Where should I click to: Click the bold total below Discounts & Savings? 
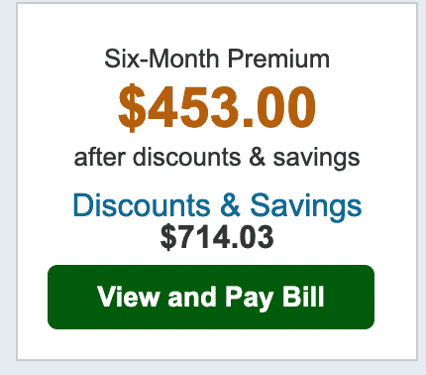click(217, 237)
